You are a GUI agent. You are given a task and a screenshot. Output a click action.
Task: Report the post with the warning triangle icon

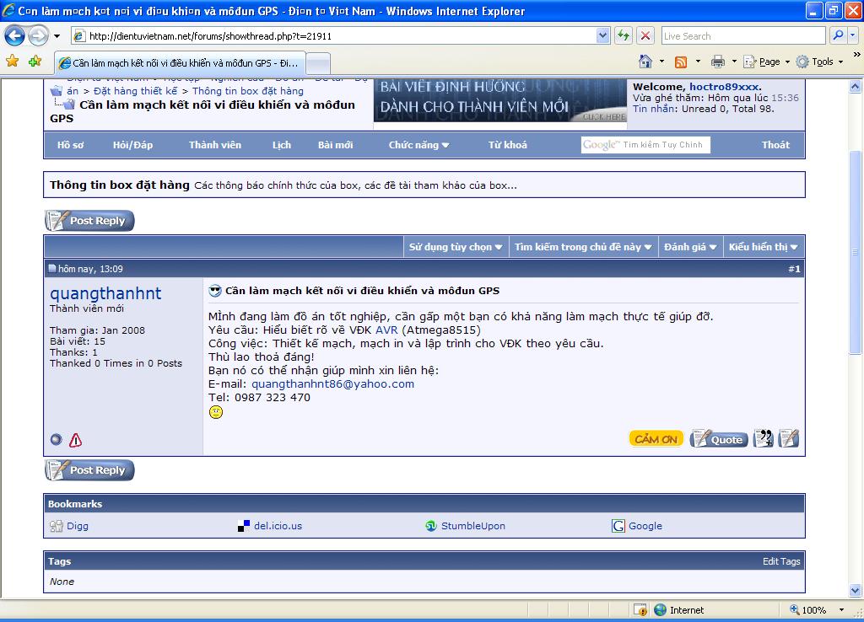pos(75,440)
